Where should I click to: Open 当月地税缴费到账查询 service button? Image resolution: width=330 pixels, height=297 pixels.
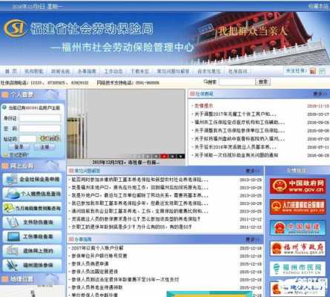(x=32, y=208)
